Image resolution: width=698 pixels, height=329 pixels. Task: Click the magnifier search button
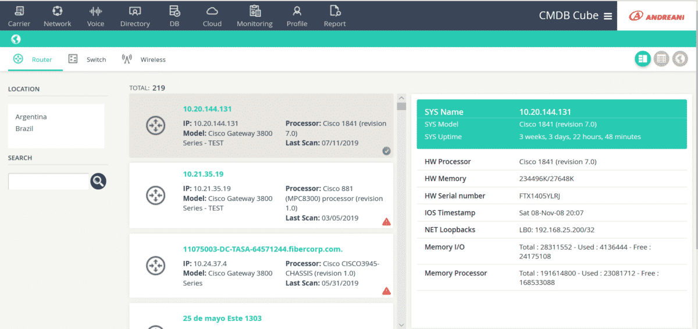coord(98,181)
